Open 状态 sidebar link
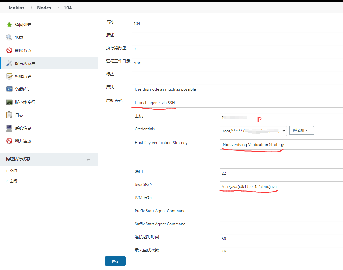343x270 pixels. tap(19, 37)
